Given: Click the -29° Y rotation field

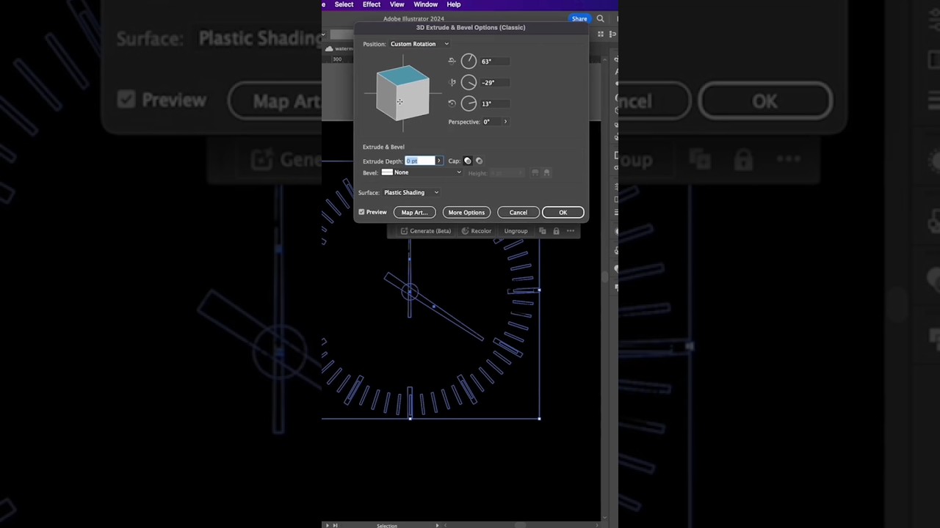Looking at the screenshot, I should pyautogui.click(x=494, y=83).
